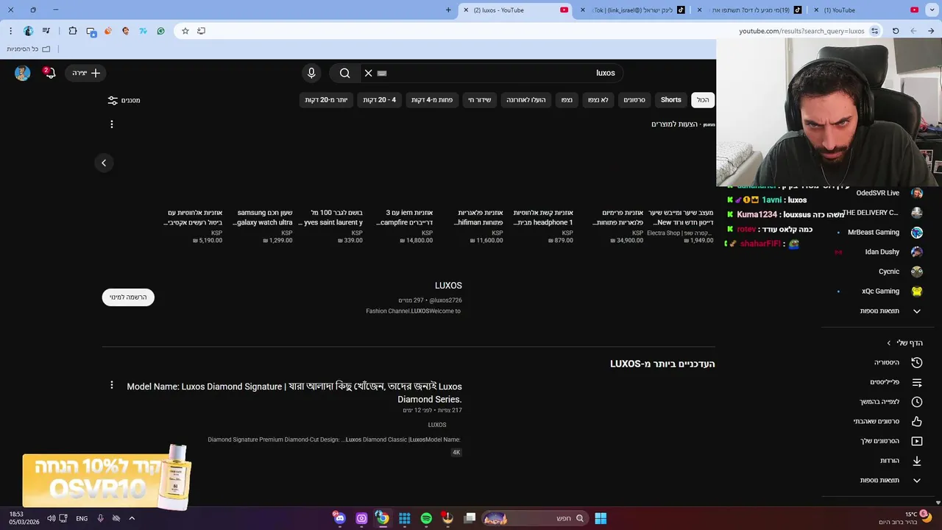The height and width of the screenshot is (530, 942).
Task: Expand תוצאות נוספות below הורדות
Action: pos(879,481)
